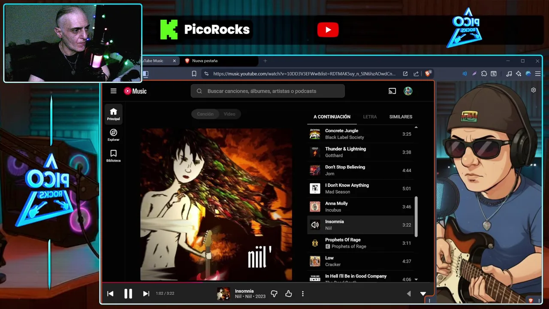The height and width of the screenshot is (309, 549).
Task: Click the Niil album cover art
Action: pos(216,204)
